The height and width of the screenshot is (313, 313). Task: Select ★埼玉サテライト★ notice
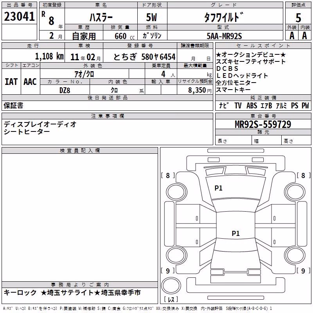(70, 293)
